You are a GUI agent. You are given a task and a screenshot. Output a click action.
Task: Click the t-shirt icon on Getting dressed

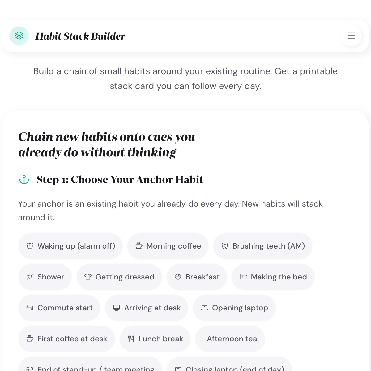pos(88,277)
